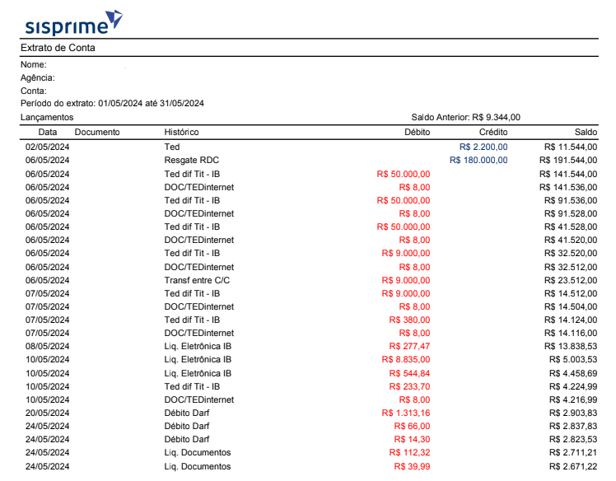Select the Resgate RDC entry
616x481 pixels.
(192, 161)
